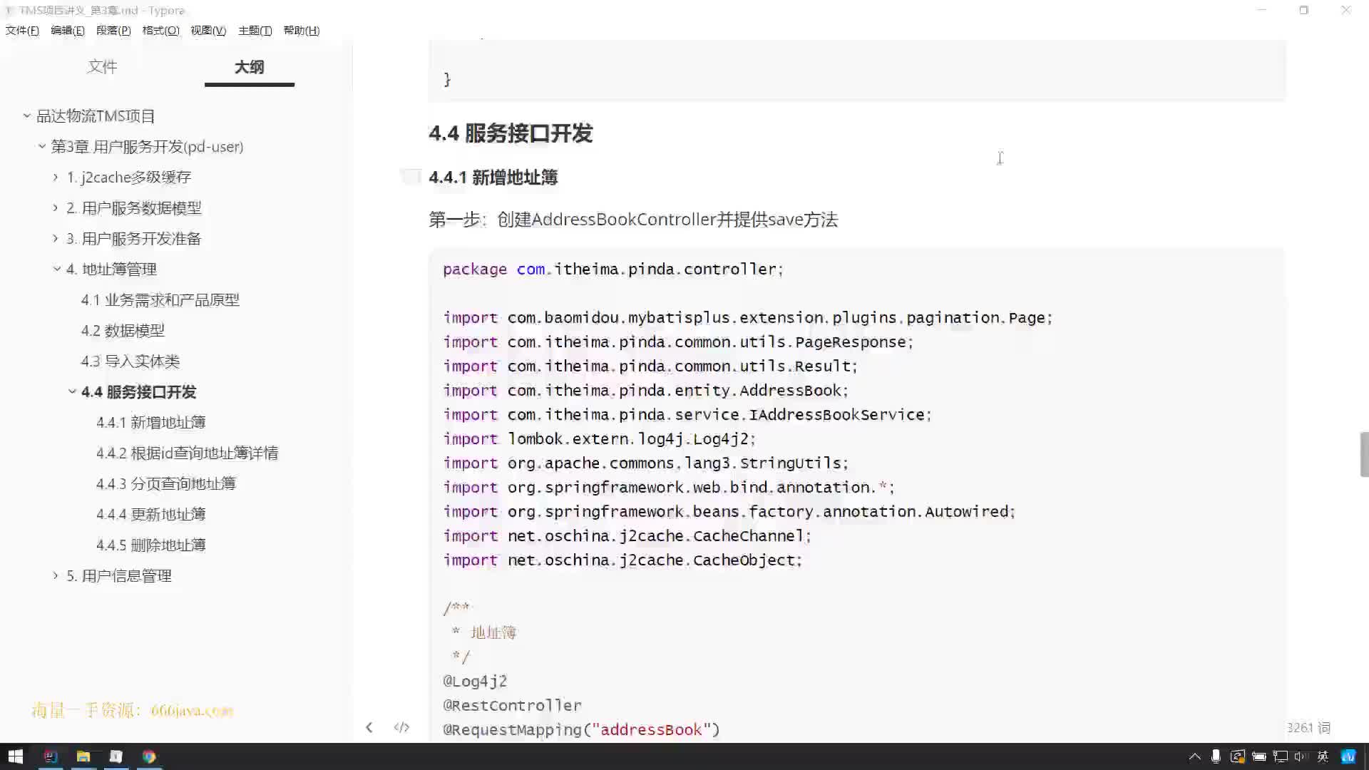Open the 编辑(E) menu
Screen dimensions: 1369x770
click(x=68, y=31)
